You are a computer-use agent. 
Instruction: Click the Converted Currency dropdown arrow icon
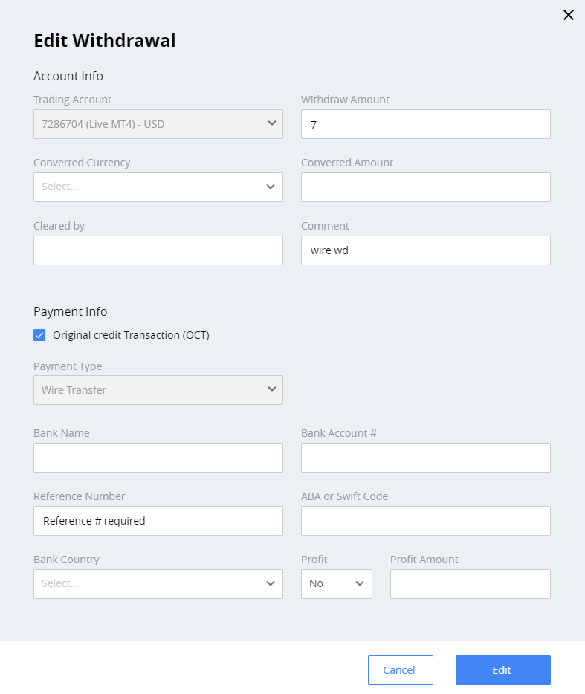pos(271,187)
